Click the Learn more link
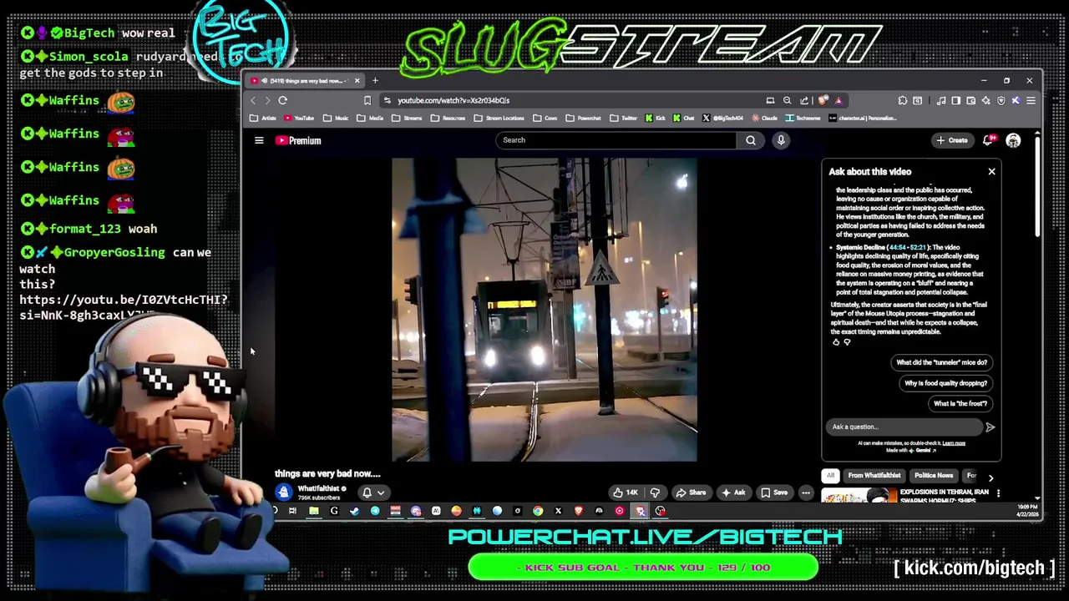 (x=954, y=443)
